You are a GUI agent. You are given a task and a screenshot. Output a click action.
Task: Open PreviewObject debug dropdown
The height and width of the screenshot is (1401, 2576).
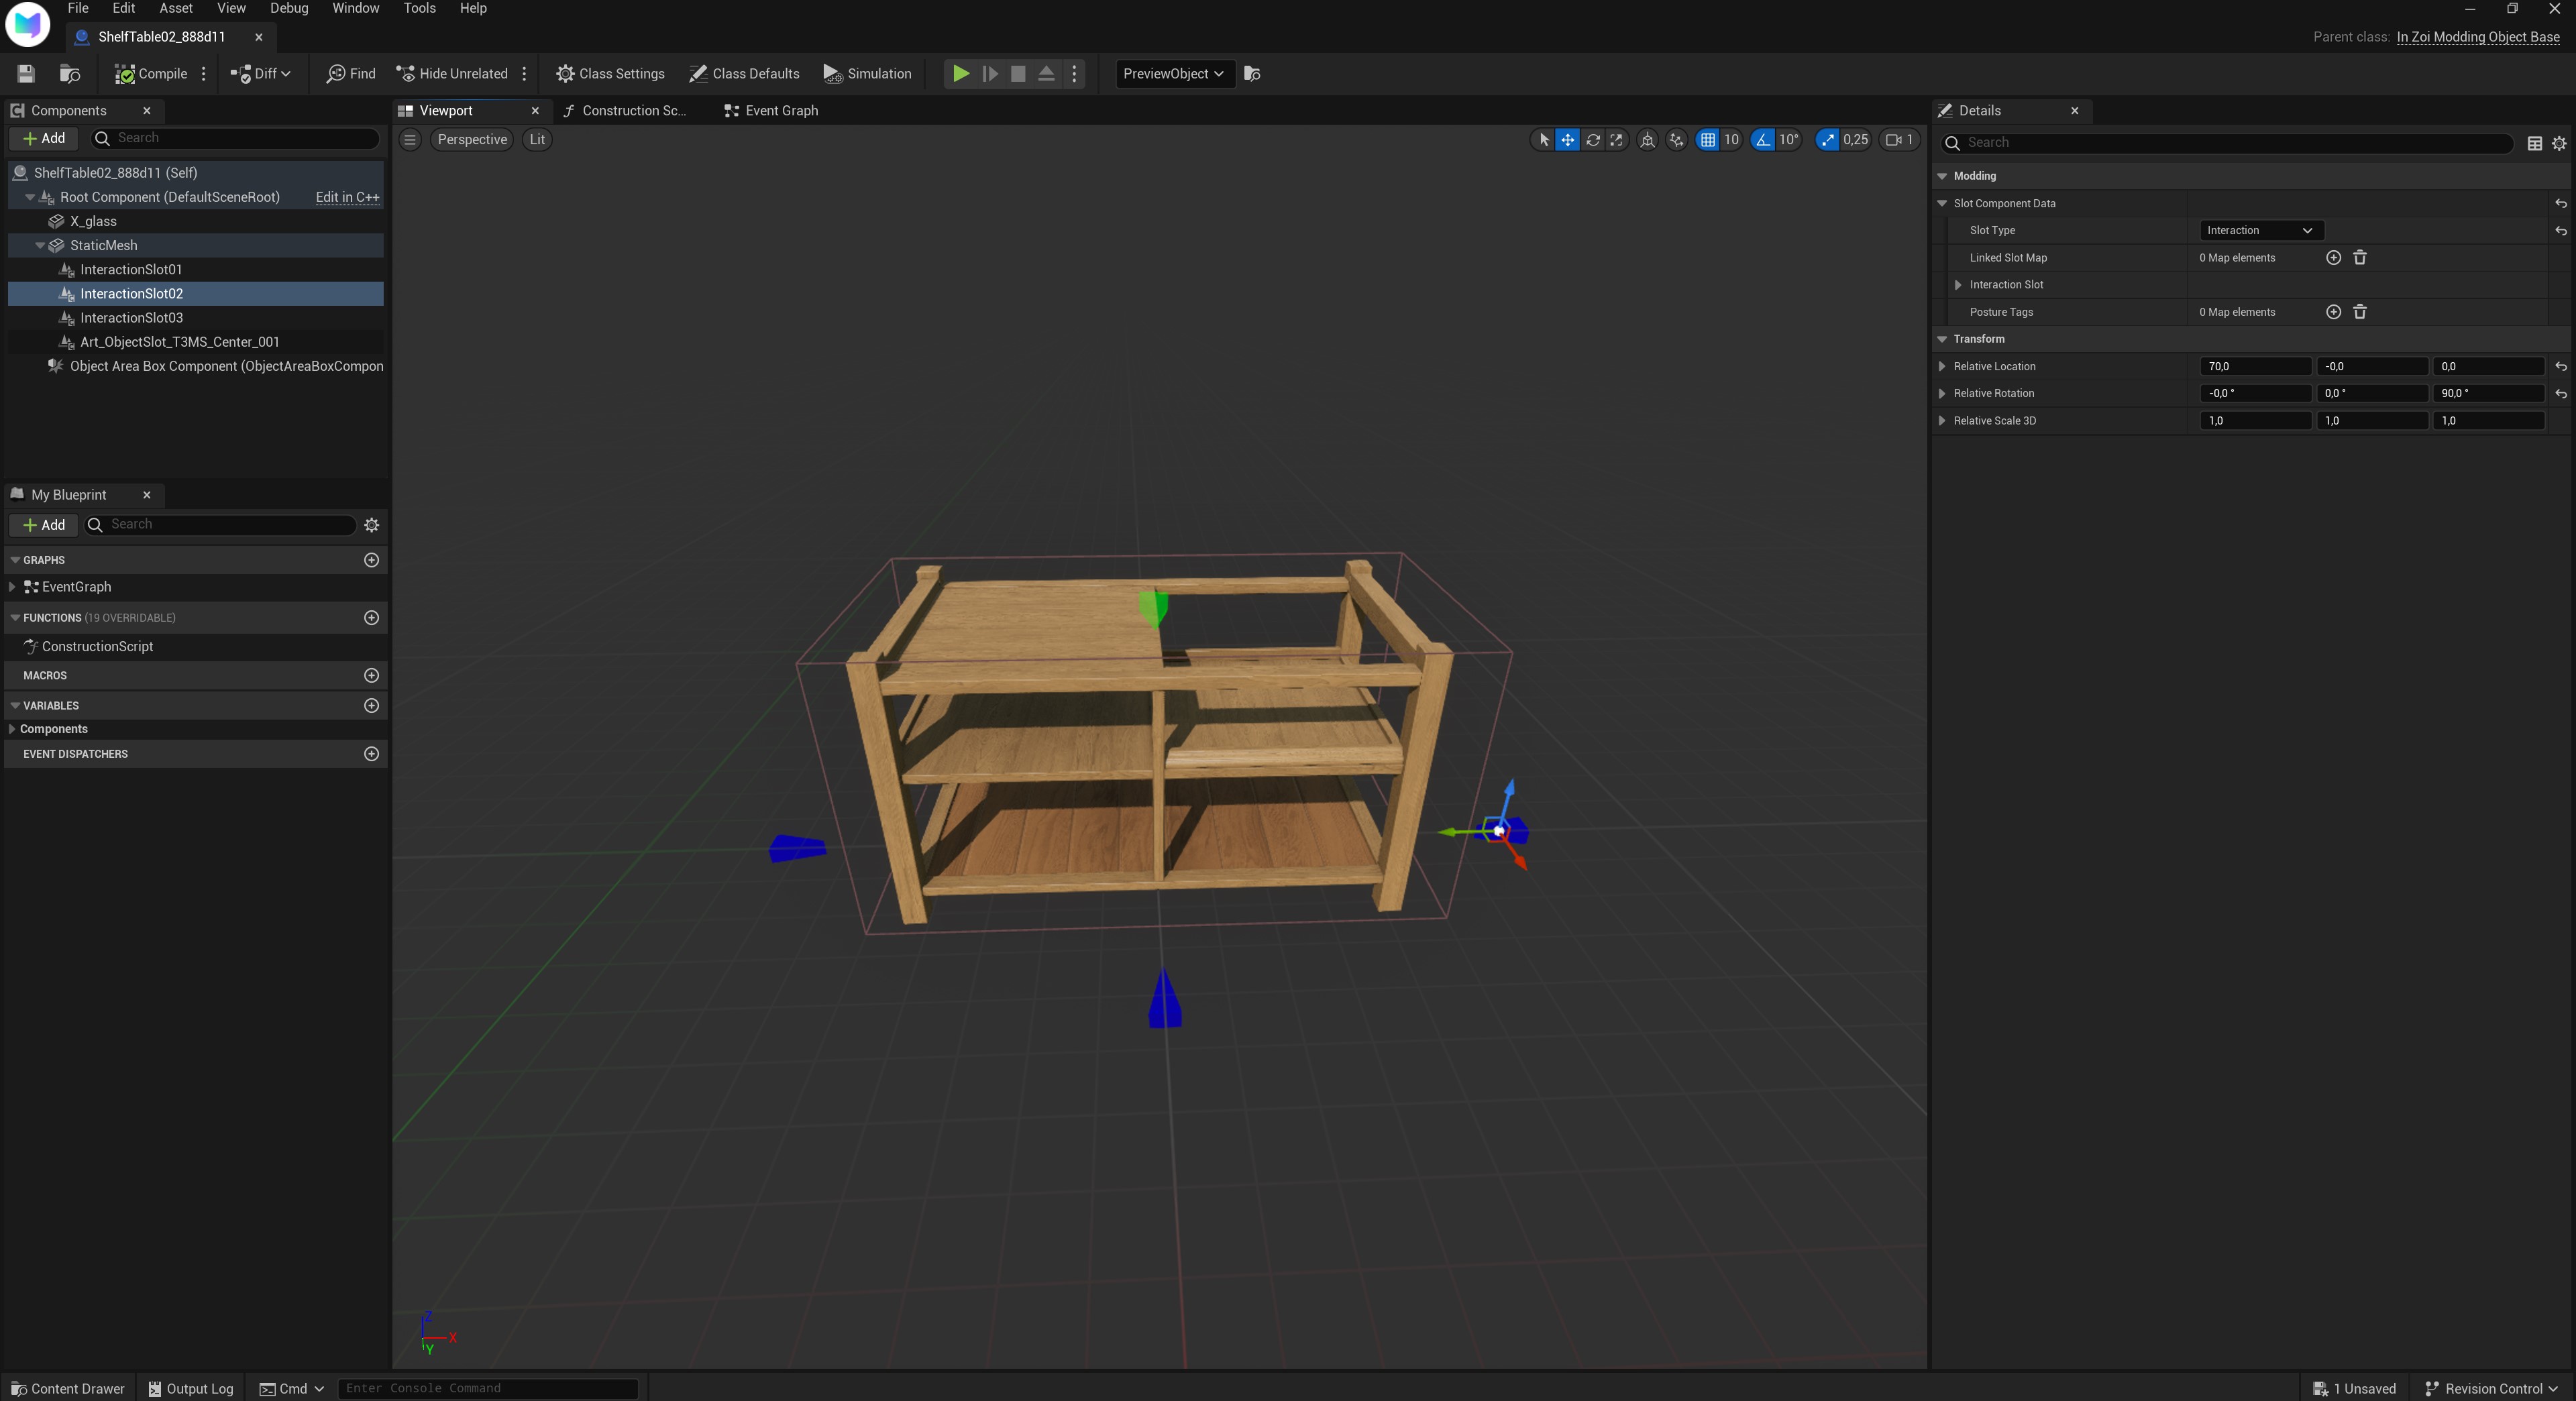tap(1174, 73)
